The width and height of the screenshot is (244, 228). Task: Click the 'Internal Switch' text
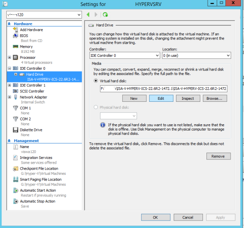(33, 102)
